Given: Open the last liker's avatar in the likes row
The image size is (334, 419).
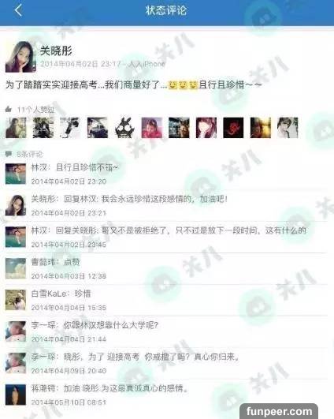Looking at the screenshot, I should click(288, 128).
